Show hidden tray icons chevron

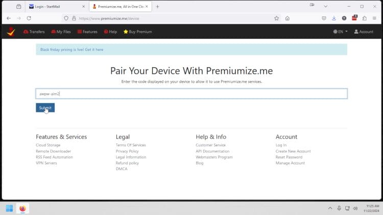(x=330, y=208)
